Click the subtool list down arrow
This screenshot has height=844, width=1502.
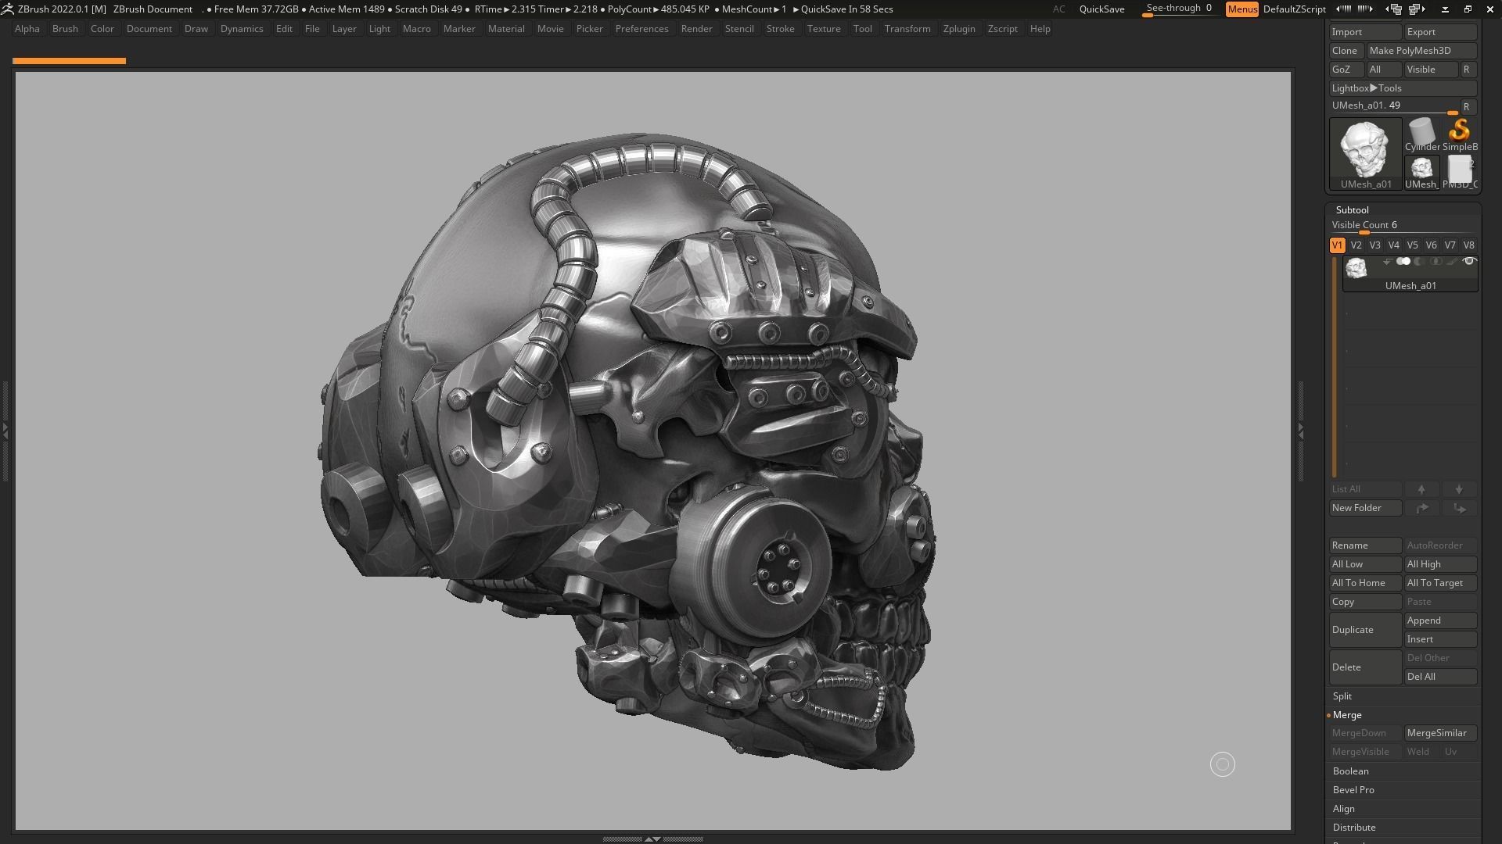click(x=1460, y=489)
